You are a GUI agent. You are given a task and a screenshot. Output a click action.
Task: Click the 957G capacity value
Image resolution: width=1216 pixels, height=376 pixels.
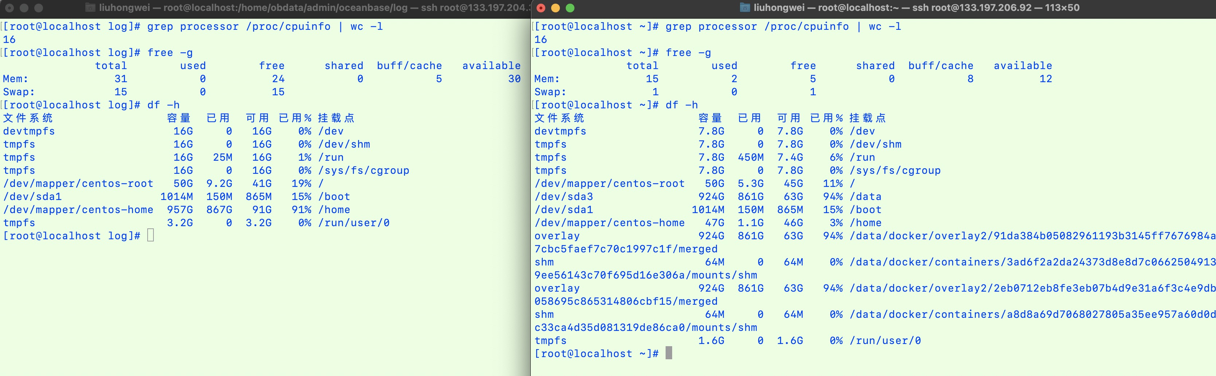[180, 210]
